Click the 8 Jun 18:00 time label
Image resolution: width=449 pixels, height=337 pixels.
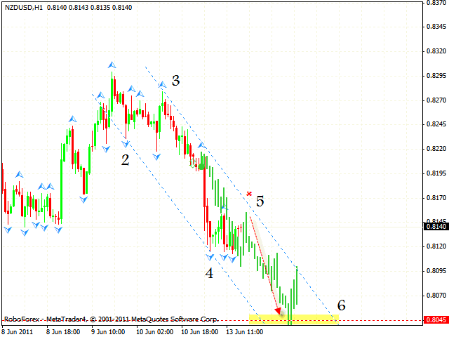(x=63, y=332)
